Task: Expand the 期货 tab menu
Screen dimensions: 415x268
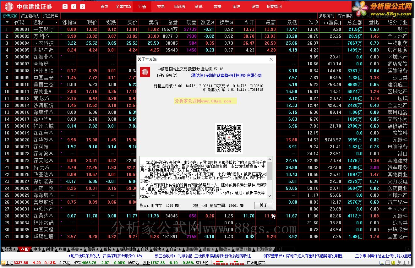Action: 229,249
